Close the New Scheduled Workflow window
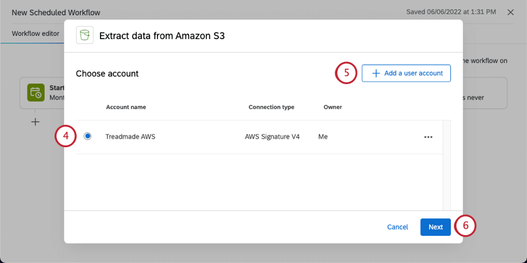527x263 pixels. pos(510,12)
